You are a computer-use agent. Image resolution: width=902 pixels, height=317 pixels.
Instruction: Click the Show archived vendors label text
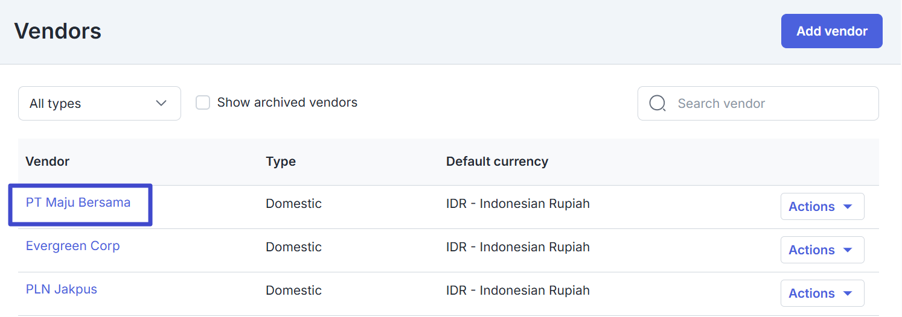pyautogui.click(x=287, y=102)
